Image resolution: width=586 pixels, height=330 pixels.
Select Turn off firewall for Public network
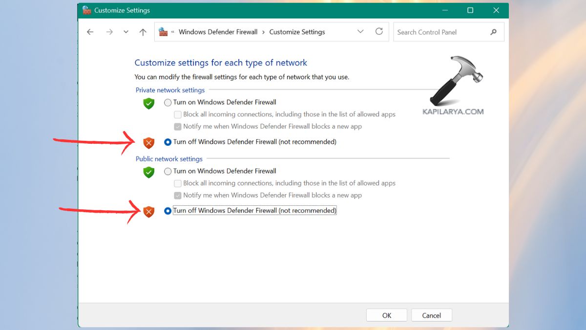click(x=168, y=210)
